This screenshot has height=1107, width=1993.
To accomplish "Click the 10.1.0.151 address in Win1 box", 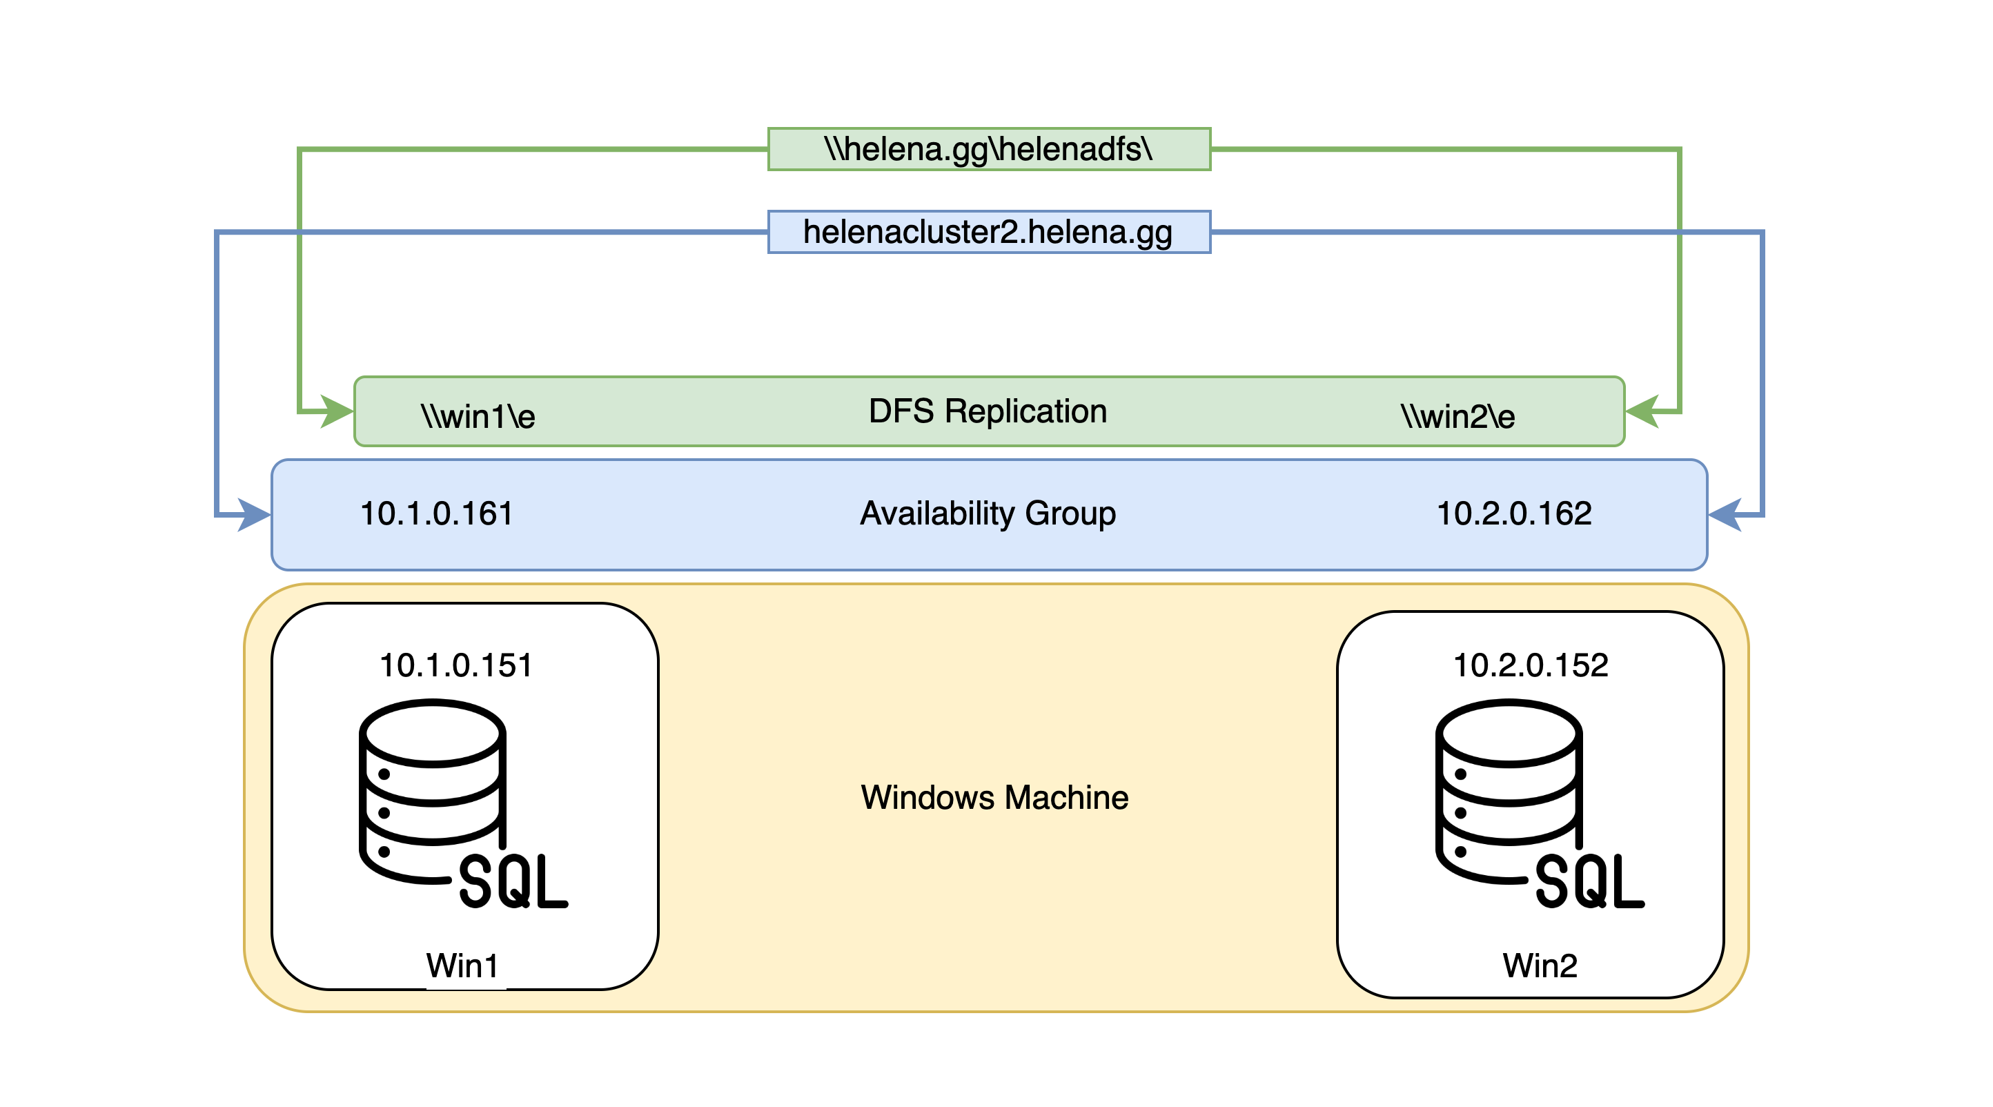I will [455, 665].
